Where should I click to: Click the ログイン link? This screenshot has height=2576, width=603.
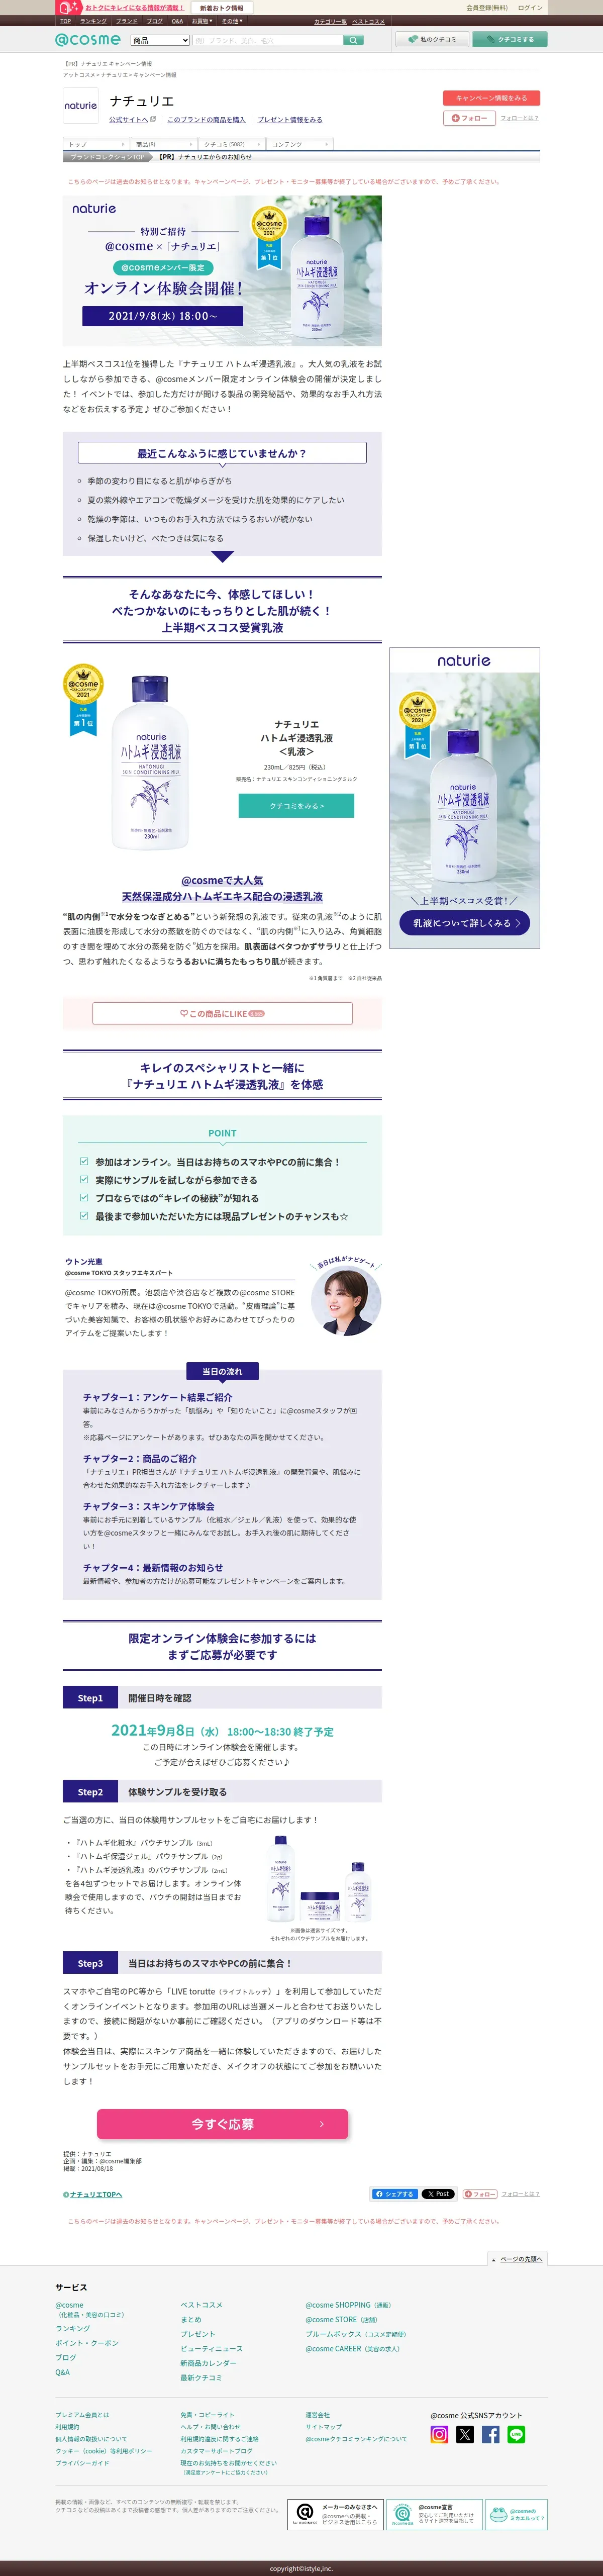point(530,7)
